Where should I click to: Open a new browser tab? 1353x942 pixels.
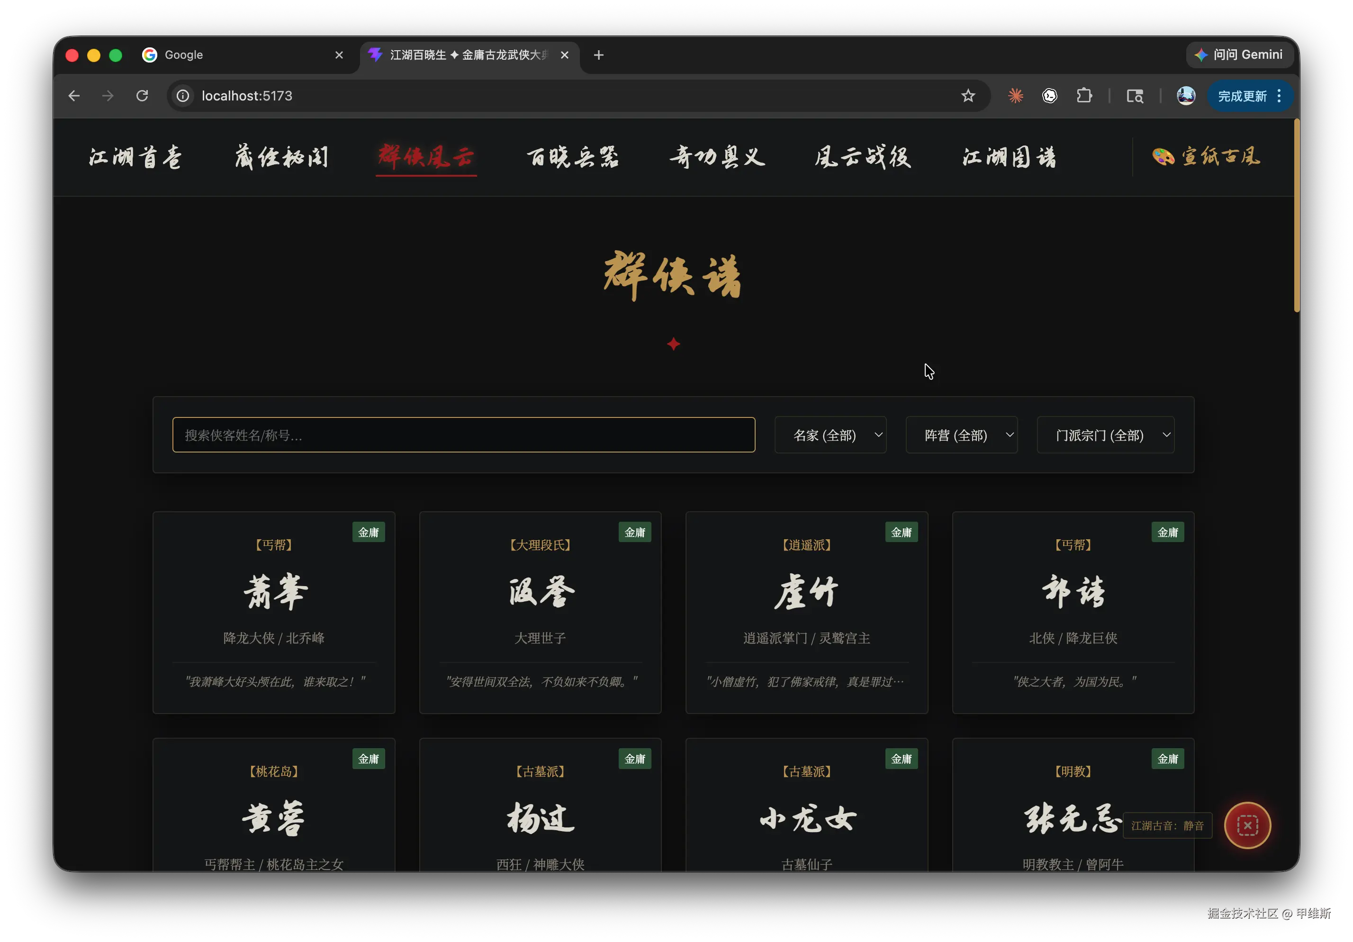tap(599, 55)
